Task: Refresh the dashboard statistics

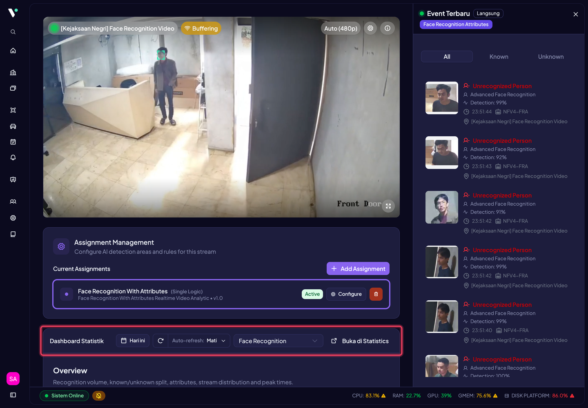Action: click(x=160, y=341)
